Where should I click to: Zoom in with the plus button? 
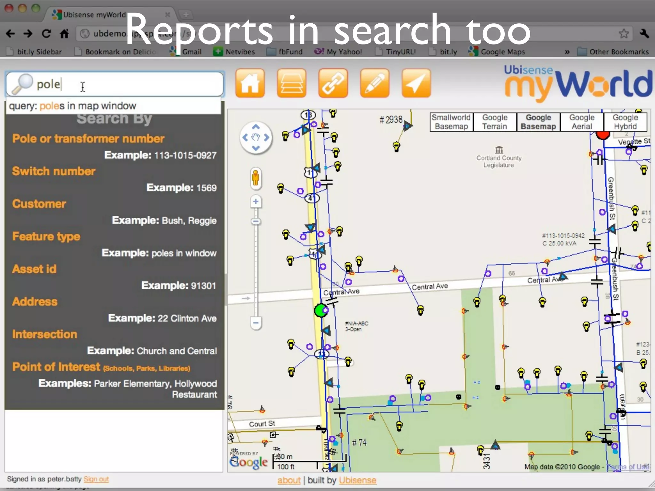click(256, 201)
